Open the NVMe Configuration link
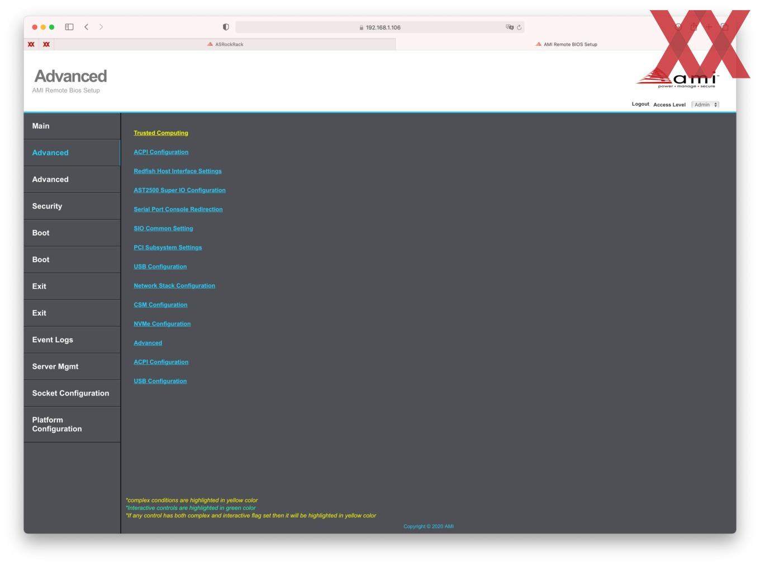The width and height of the screenshot is (760, 565). point(162,324)
